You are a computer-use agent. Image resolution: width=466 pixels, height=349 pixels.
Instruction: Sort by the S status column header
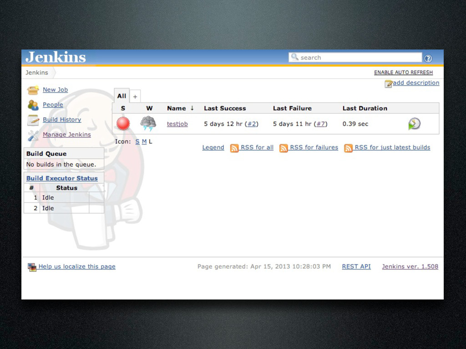[x=123, y=108]
